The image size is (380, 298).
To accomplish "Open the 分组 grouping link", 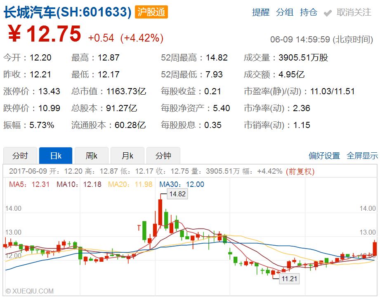I will pyautogui.click(x=285, y=12).
